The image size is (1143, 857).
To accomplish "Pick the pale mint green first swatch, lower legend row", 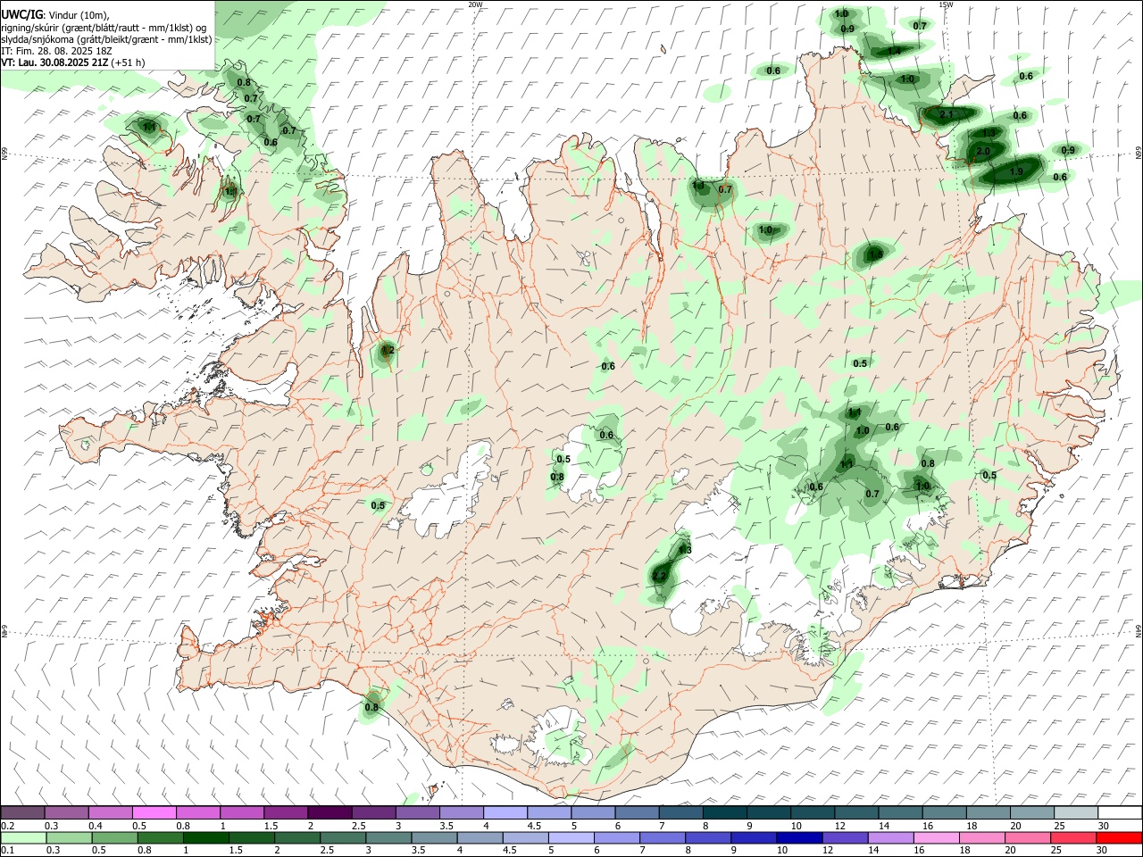I will point(23,838).
